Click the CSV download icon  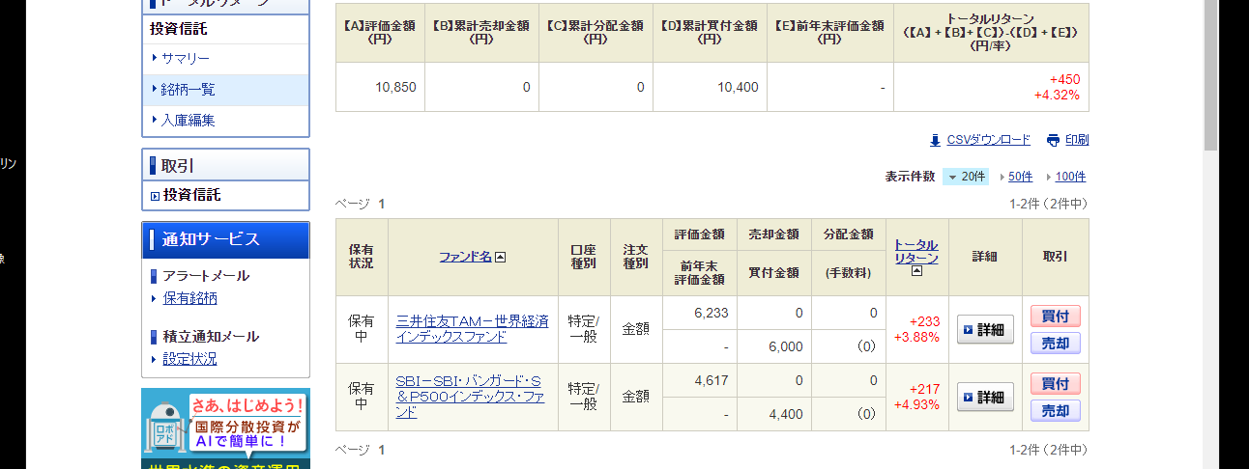point(935,140)
